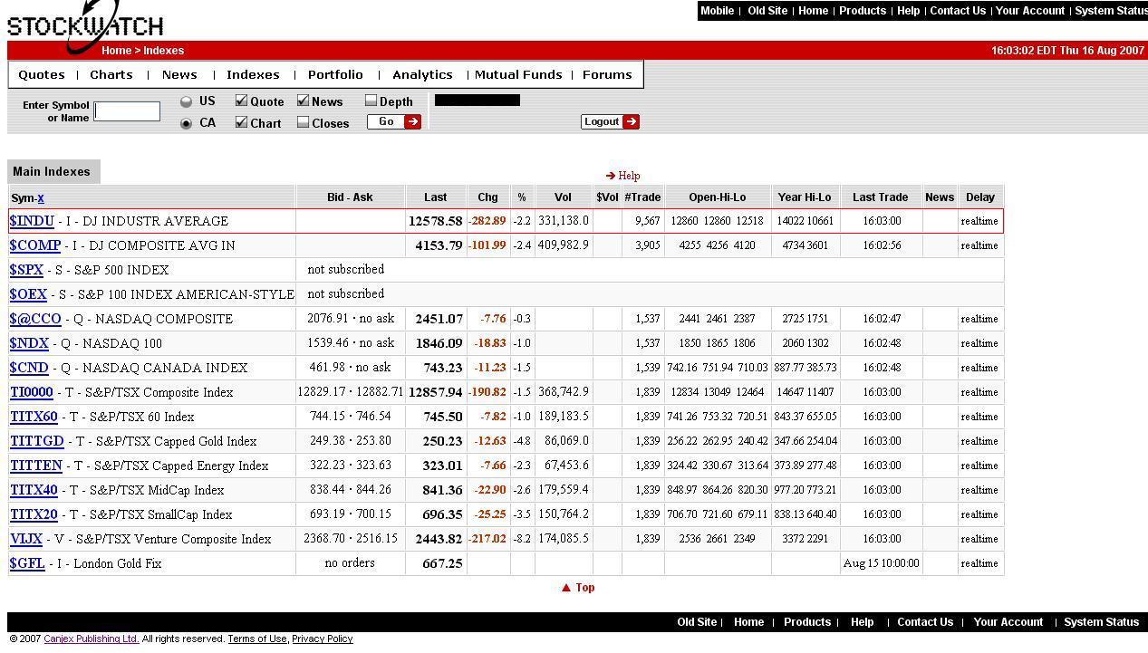This screenshot has height=653, width=1148.
Task: Click the Logout button
Action: tap(610, 121)
